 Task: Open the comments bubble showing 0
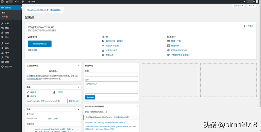24,1
